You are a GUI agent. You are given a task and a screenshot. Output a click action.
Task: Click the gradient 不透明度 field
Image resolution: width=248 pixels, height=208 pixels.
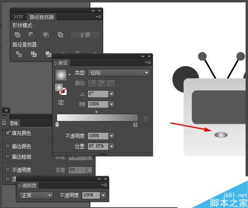pos(98,136)
